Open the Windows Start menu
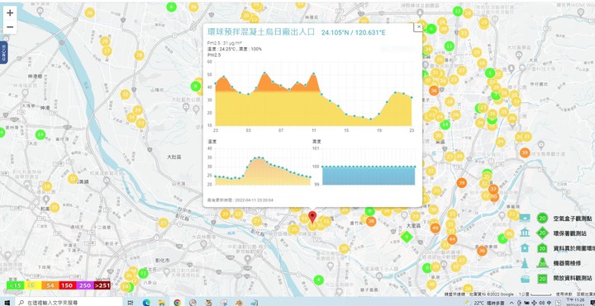 coord(7,303)
